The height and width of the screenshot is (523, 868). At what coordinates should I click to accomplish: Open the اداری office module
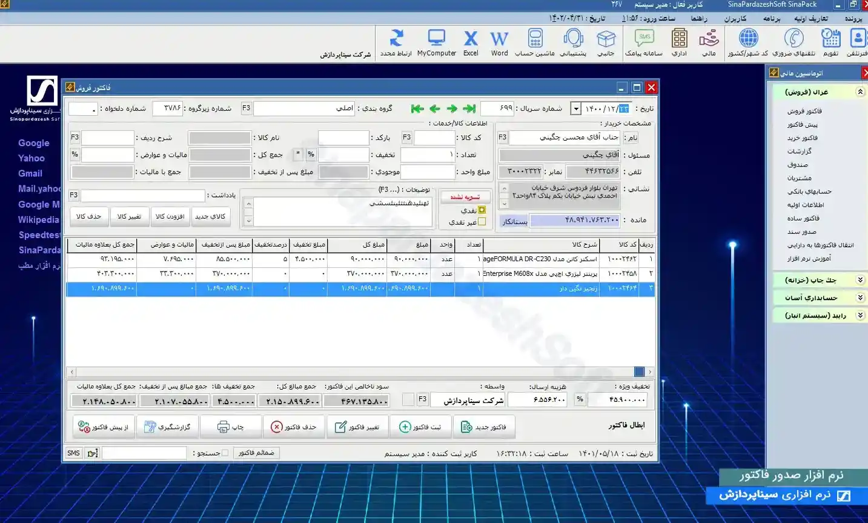click(679, 43)
